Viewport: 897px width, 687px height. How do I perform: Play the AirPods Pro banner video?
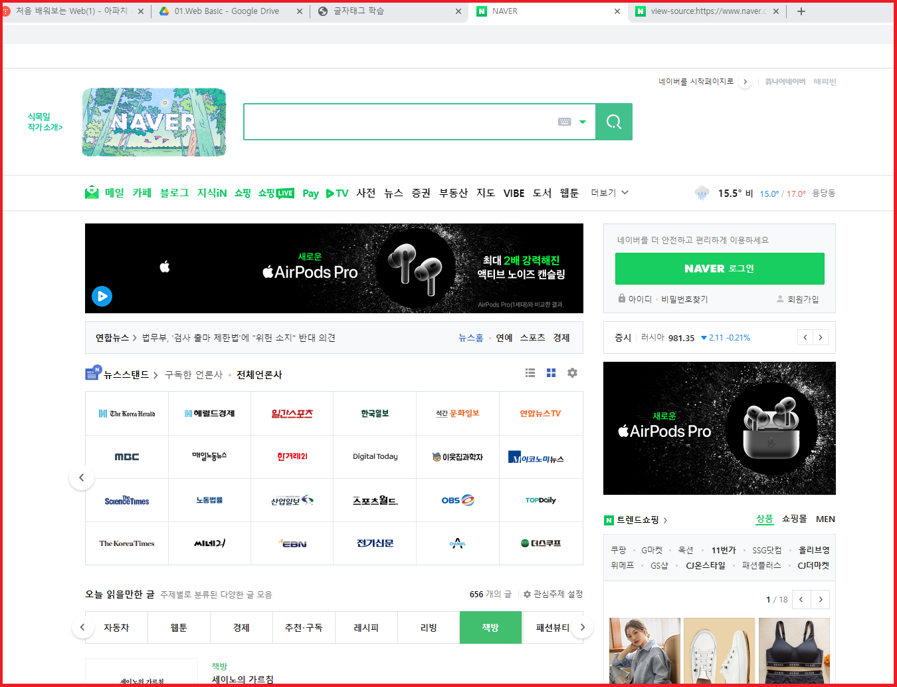click(102, 296)
